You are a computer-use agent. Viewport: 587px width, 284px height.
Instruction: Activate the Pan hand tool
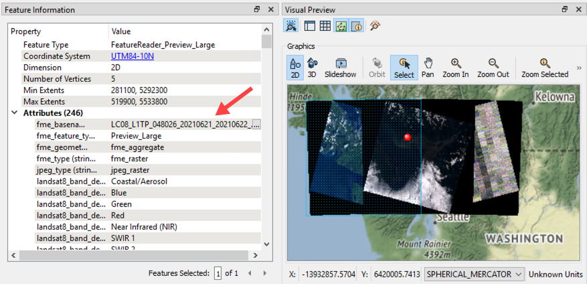(x=428, y=68)
